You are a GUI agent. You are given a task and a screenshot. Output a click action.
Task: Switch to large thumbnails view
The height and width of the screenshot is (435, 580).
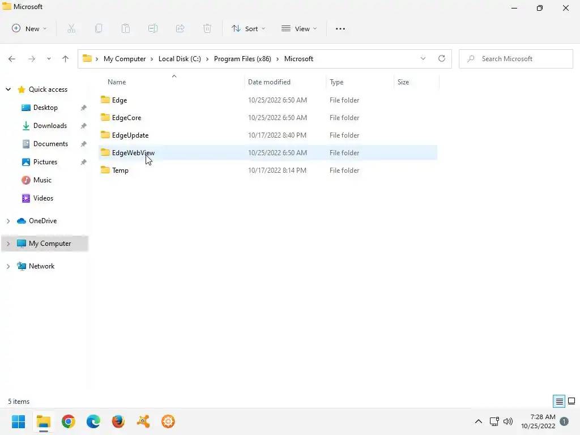572,402
